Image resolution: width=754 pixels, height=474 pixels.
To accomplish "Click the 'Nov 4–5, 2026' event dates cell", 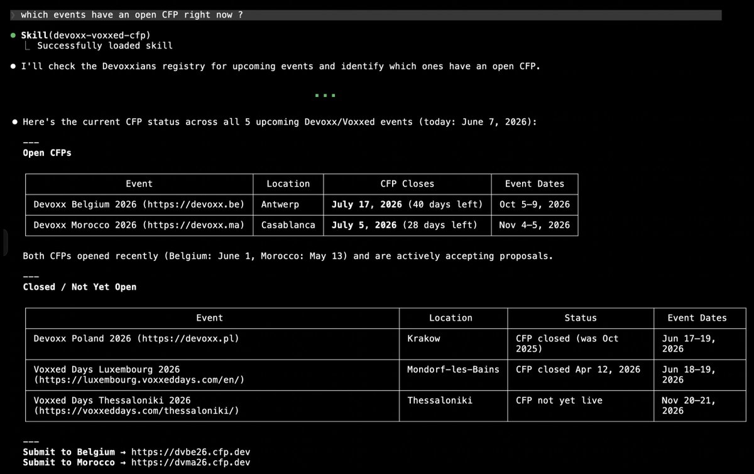I will point(535,225).
